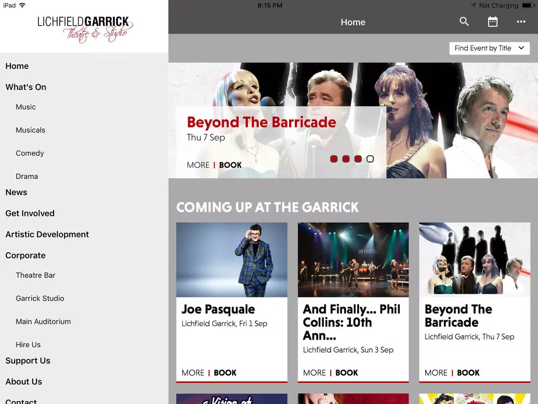
Task: Open the search magnifier icon
Action: [x=464, y=22]
